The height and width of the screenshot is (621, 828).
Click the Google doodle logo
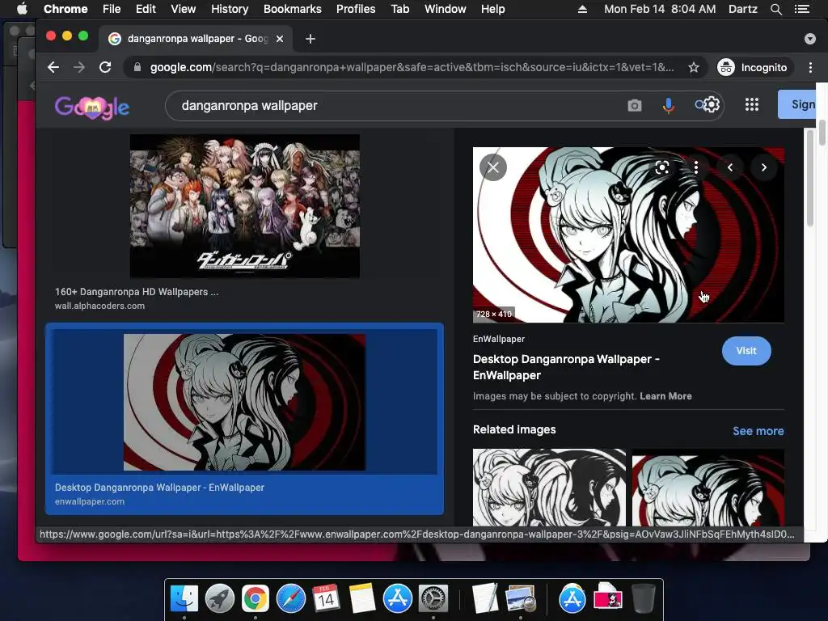(92, 108)
